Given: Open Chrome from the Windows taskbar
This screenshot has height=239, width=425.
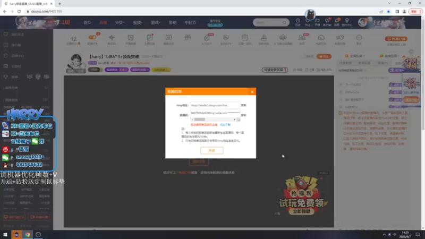Looking at the screenshot, I should click(x=28, y=234).
